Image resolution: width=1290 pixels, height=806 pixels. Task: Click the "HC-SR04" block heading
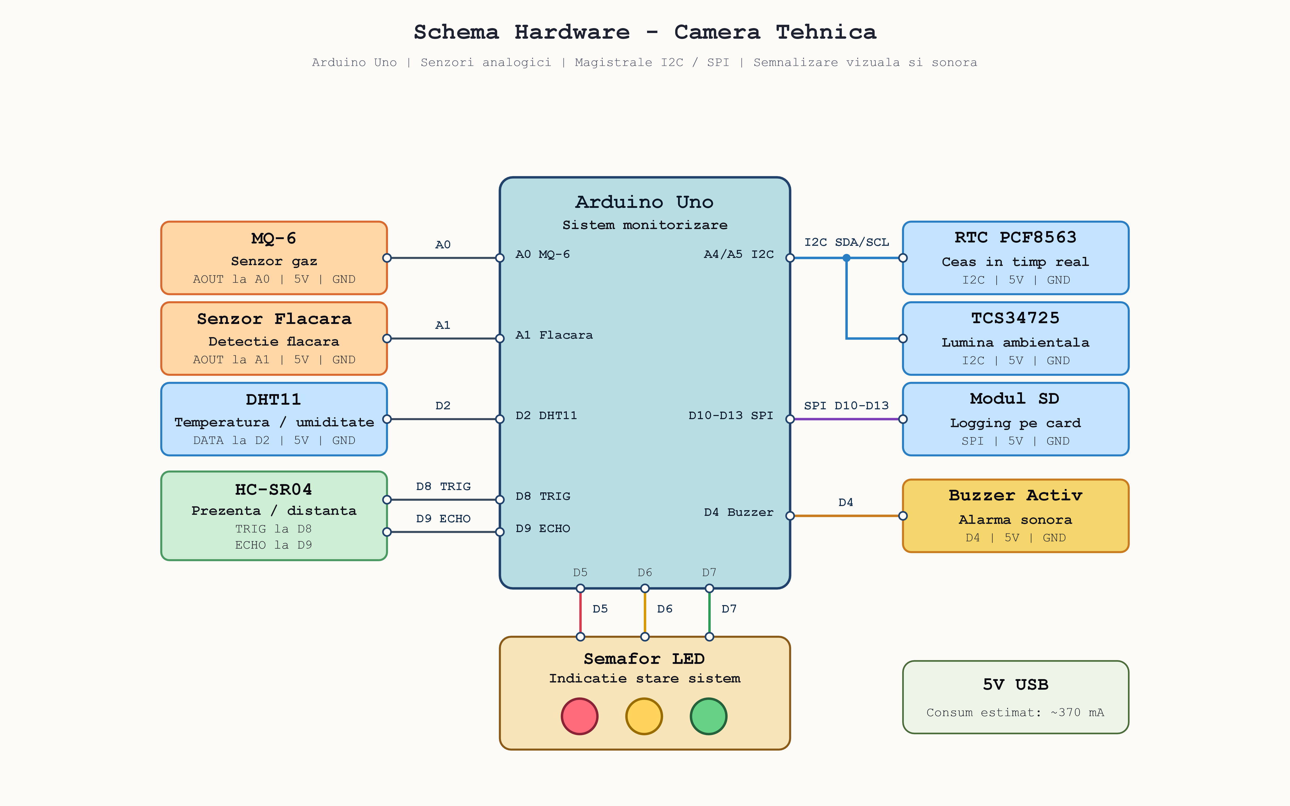273,489
